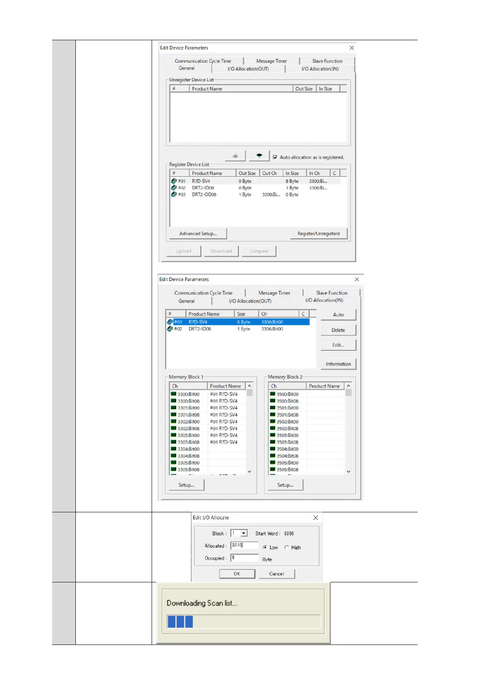Close the Edit I/O Allocate dialog
Screen dimensions: 493x698
316,518
